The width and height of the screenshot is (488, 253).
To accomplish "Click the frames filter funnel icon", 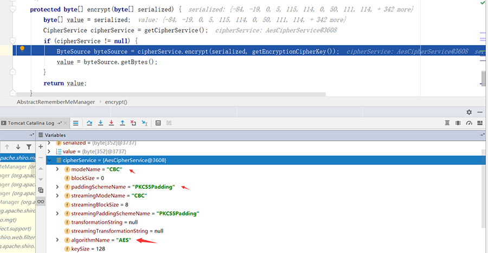I will 29,147.
